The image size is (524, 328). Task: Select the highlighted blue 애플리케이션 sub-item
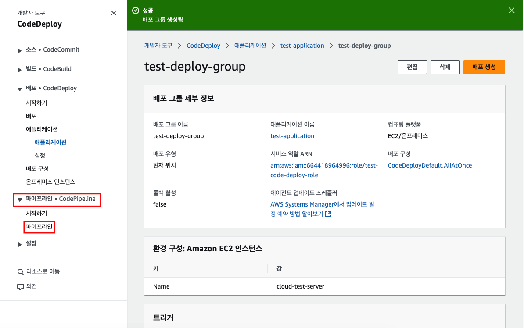pos(50,142)
